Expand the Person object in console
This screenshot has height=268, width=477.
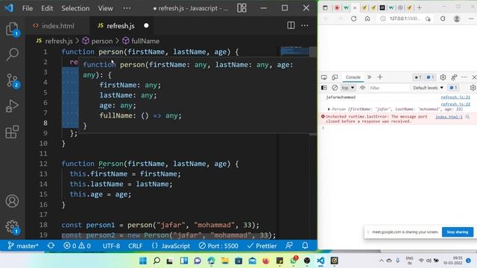pyautogui.click(x=329, y=109)
